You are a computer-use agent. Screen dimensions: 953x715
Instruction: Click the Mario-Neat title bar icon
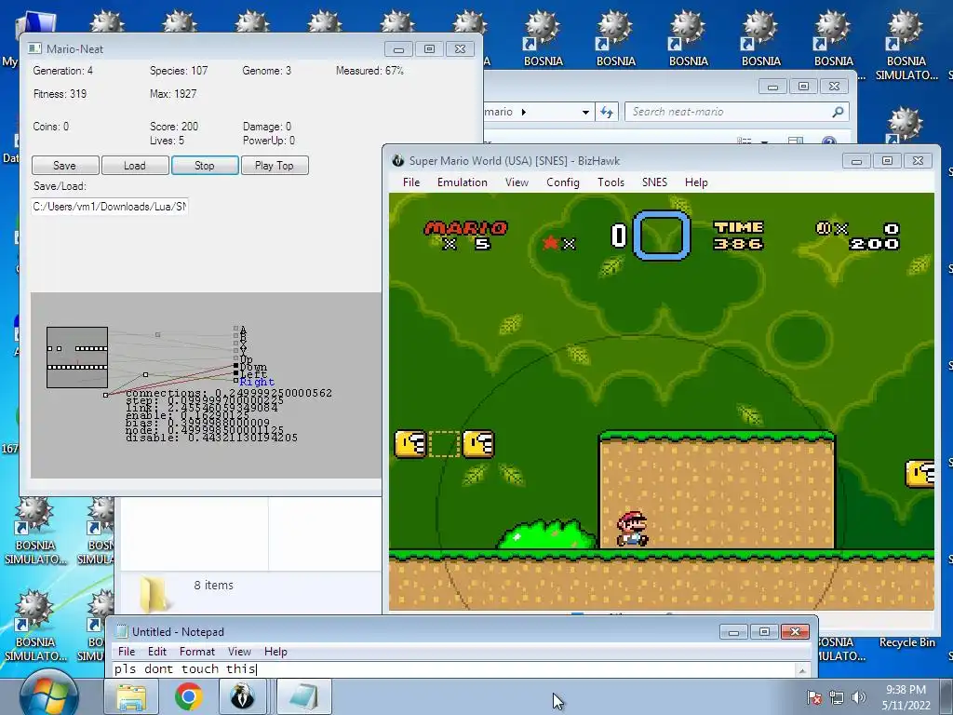point(35,48)
